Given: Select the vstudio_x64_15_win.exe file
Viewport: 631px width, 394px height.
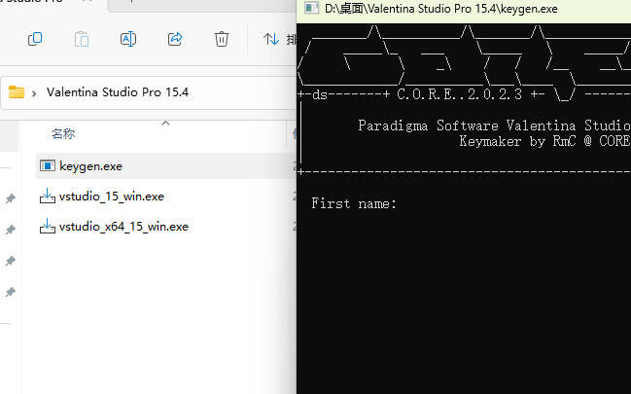Looking at the screenshot, I should pos(123,227).
